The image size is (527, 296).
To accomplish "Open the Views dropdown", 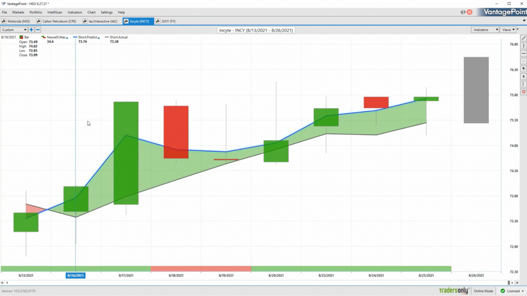I will 508,30.
